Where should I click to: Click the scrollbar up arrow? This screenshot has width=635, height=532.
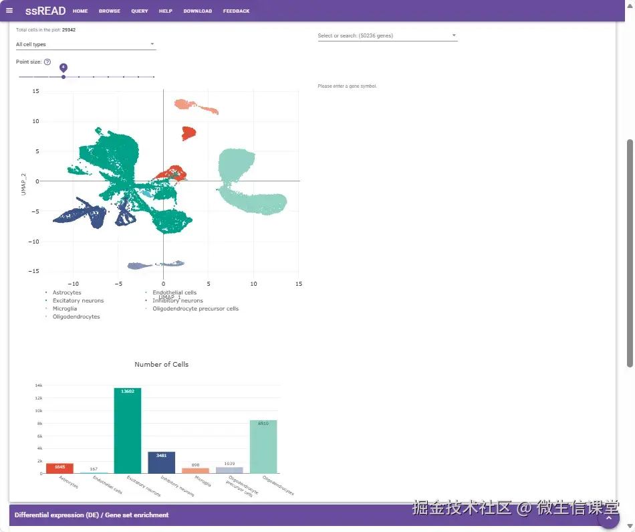(630, 6)
